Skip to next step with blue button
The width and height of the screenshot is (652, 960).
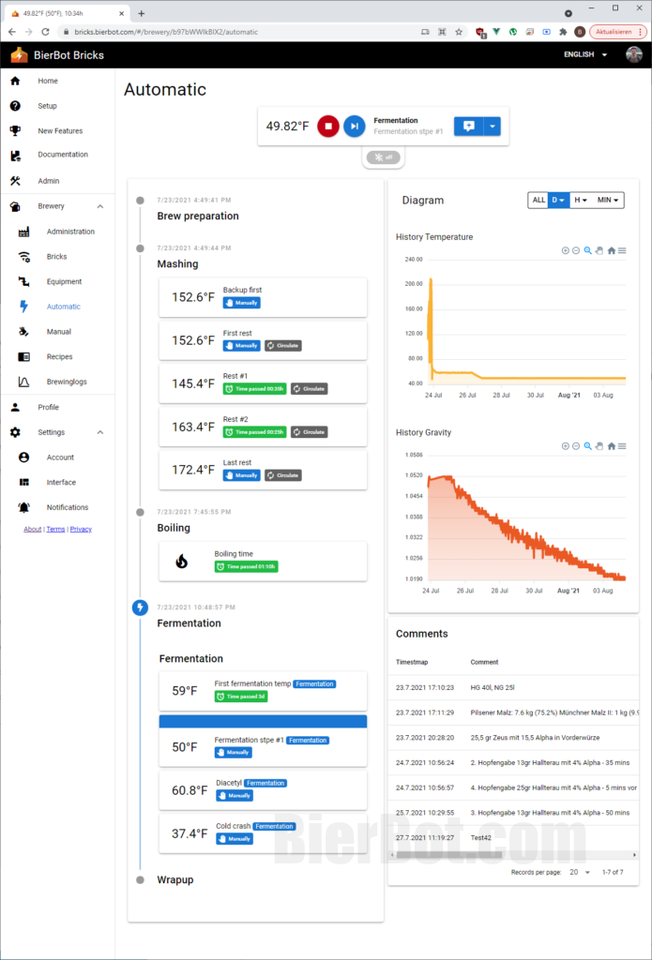[354, 126]
